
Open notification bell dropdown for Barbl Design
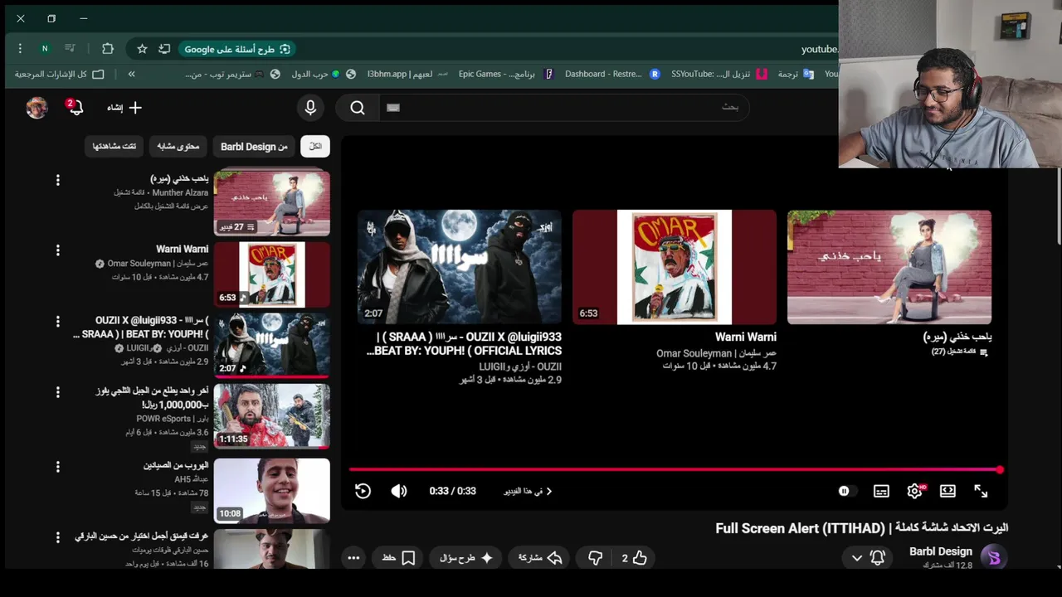pyautogui.click(x=867, y=558)
